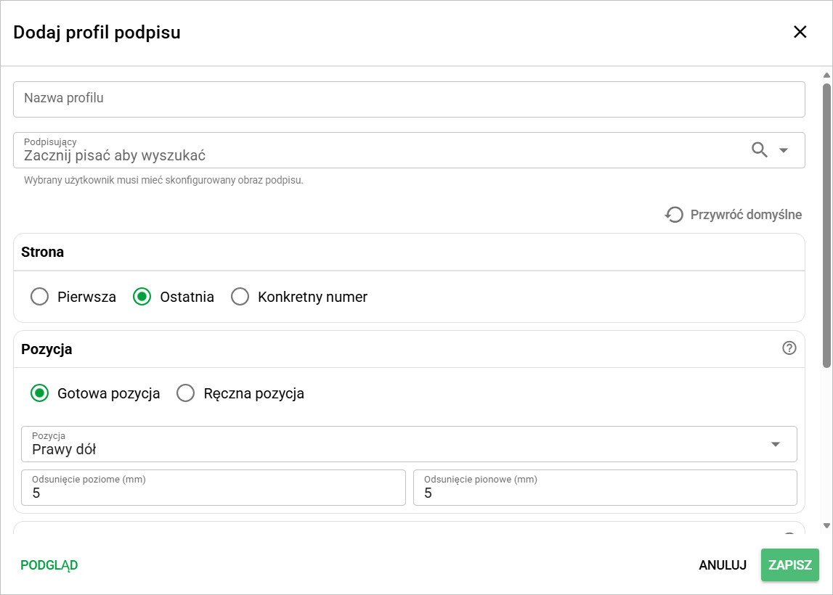Click the Podpisujący search field
The height and width of the screenshot is (595, 833).
[409, 150]
